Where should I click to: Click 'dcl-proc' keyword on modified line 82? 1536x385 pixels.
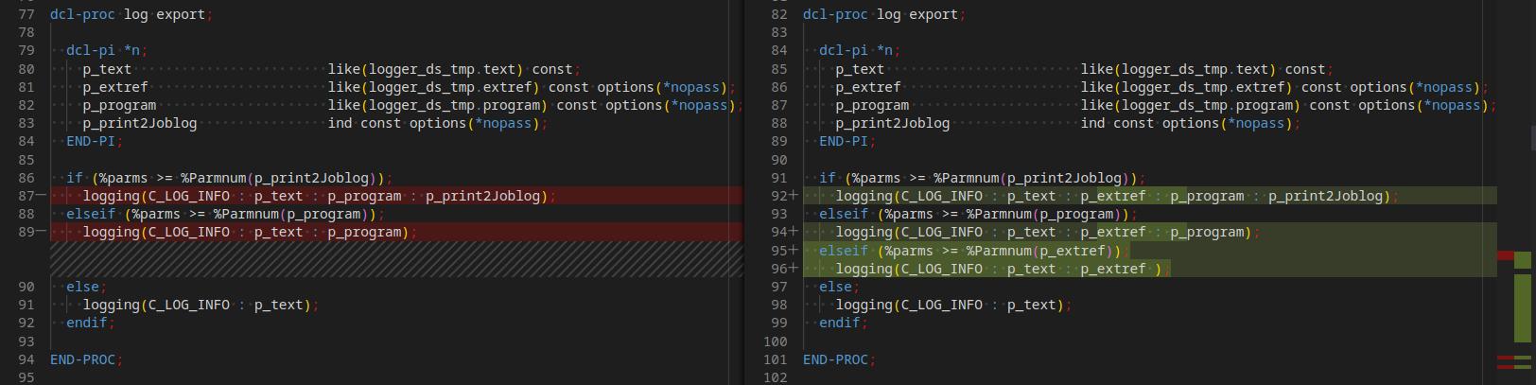click(x=835, y=14)
